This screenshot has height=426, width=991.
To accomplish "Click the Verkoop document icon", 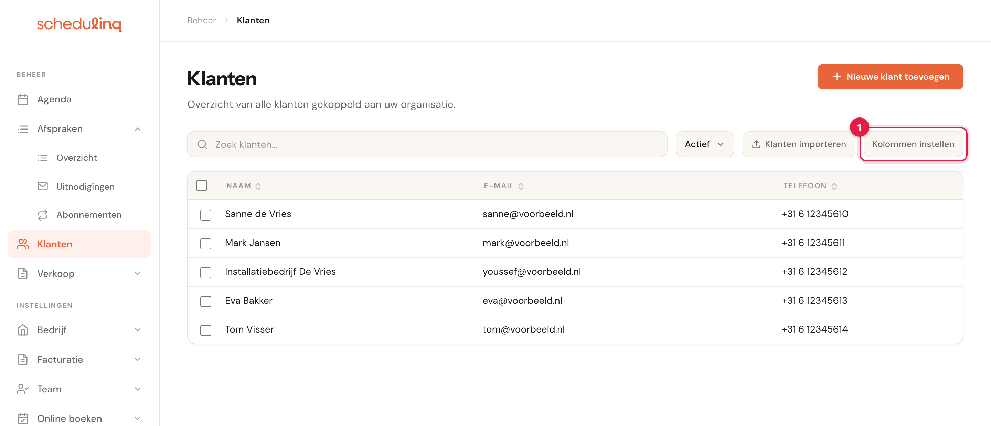I will tap(23, 273).
